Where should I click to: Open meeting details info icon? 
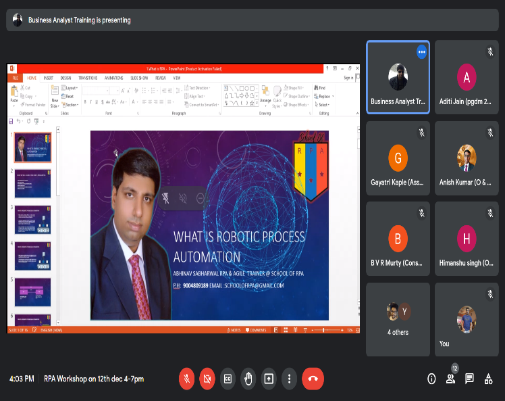[431, 379]
